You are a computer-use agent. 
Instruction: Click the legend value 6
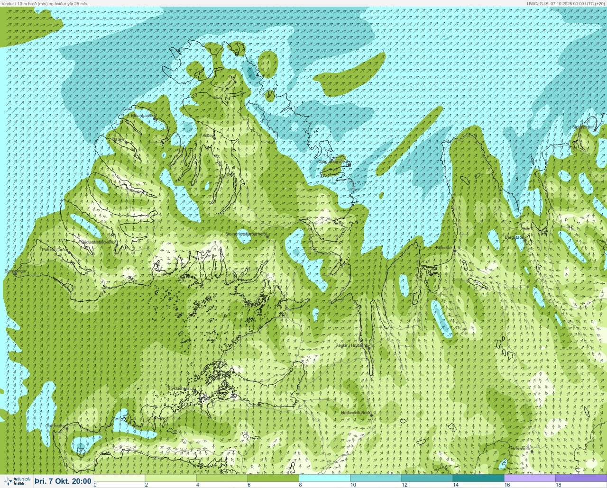[x=249, y=485]
